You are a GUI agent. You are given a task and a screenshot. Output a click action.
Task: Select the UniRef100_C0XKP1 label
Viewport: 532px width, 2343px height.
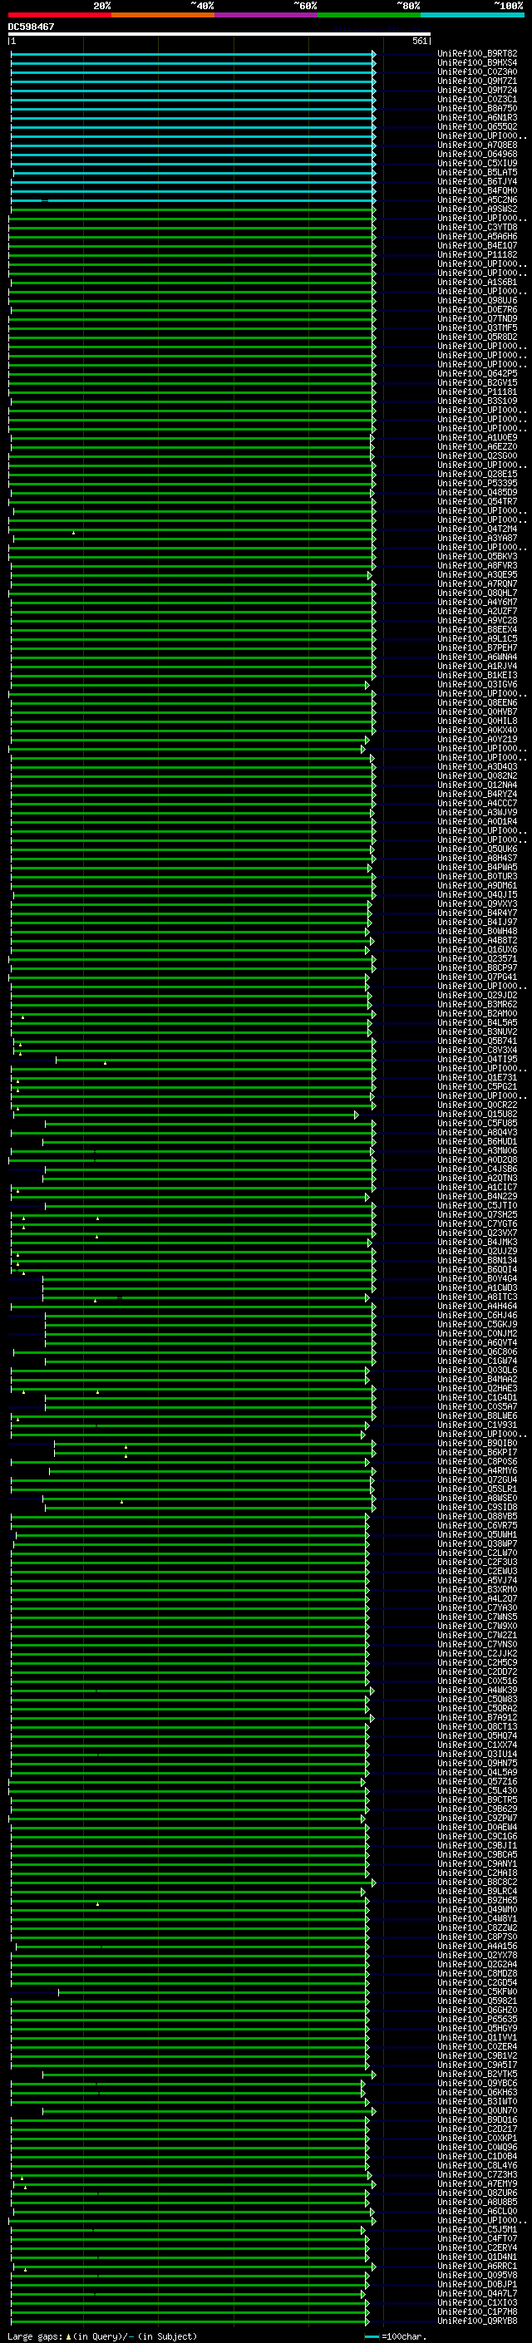point(477,2139)
